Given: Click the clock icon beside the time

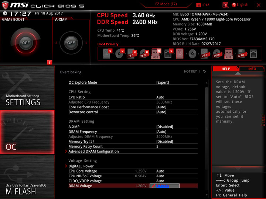Looking at the screenshot, I should pyautogui.click(x=5, y=13).
